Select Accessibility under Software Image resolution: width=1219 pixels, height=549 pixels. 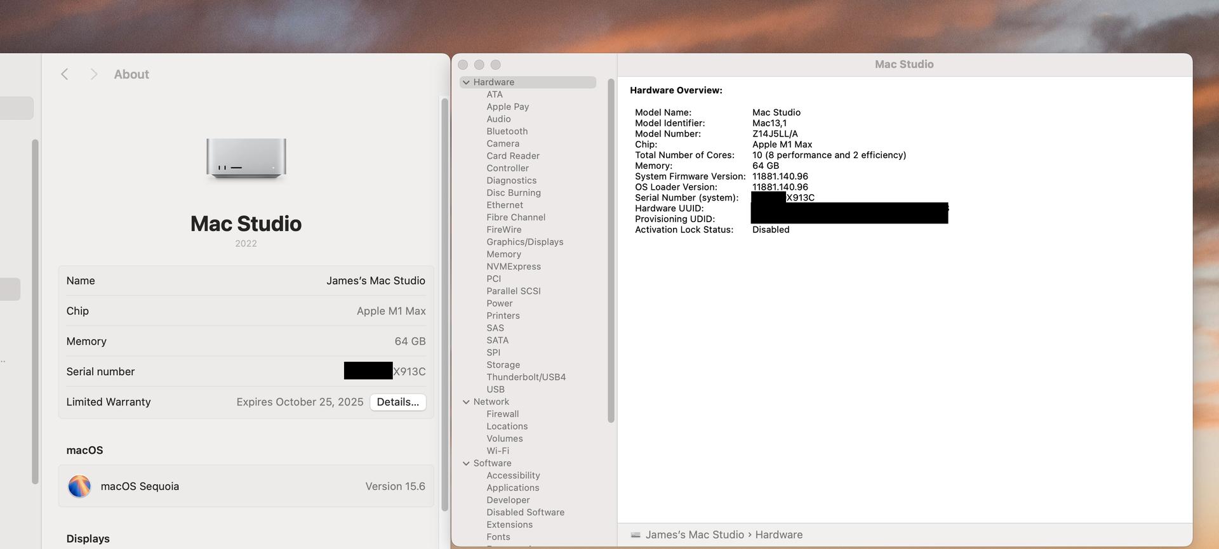pos(513,475)
